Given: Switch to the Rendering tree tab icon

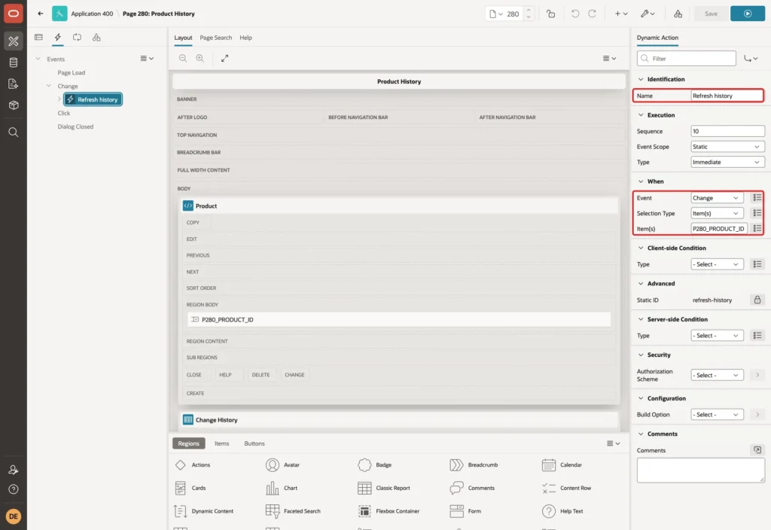Looking at the screenshot, I should point(38,37).
